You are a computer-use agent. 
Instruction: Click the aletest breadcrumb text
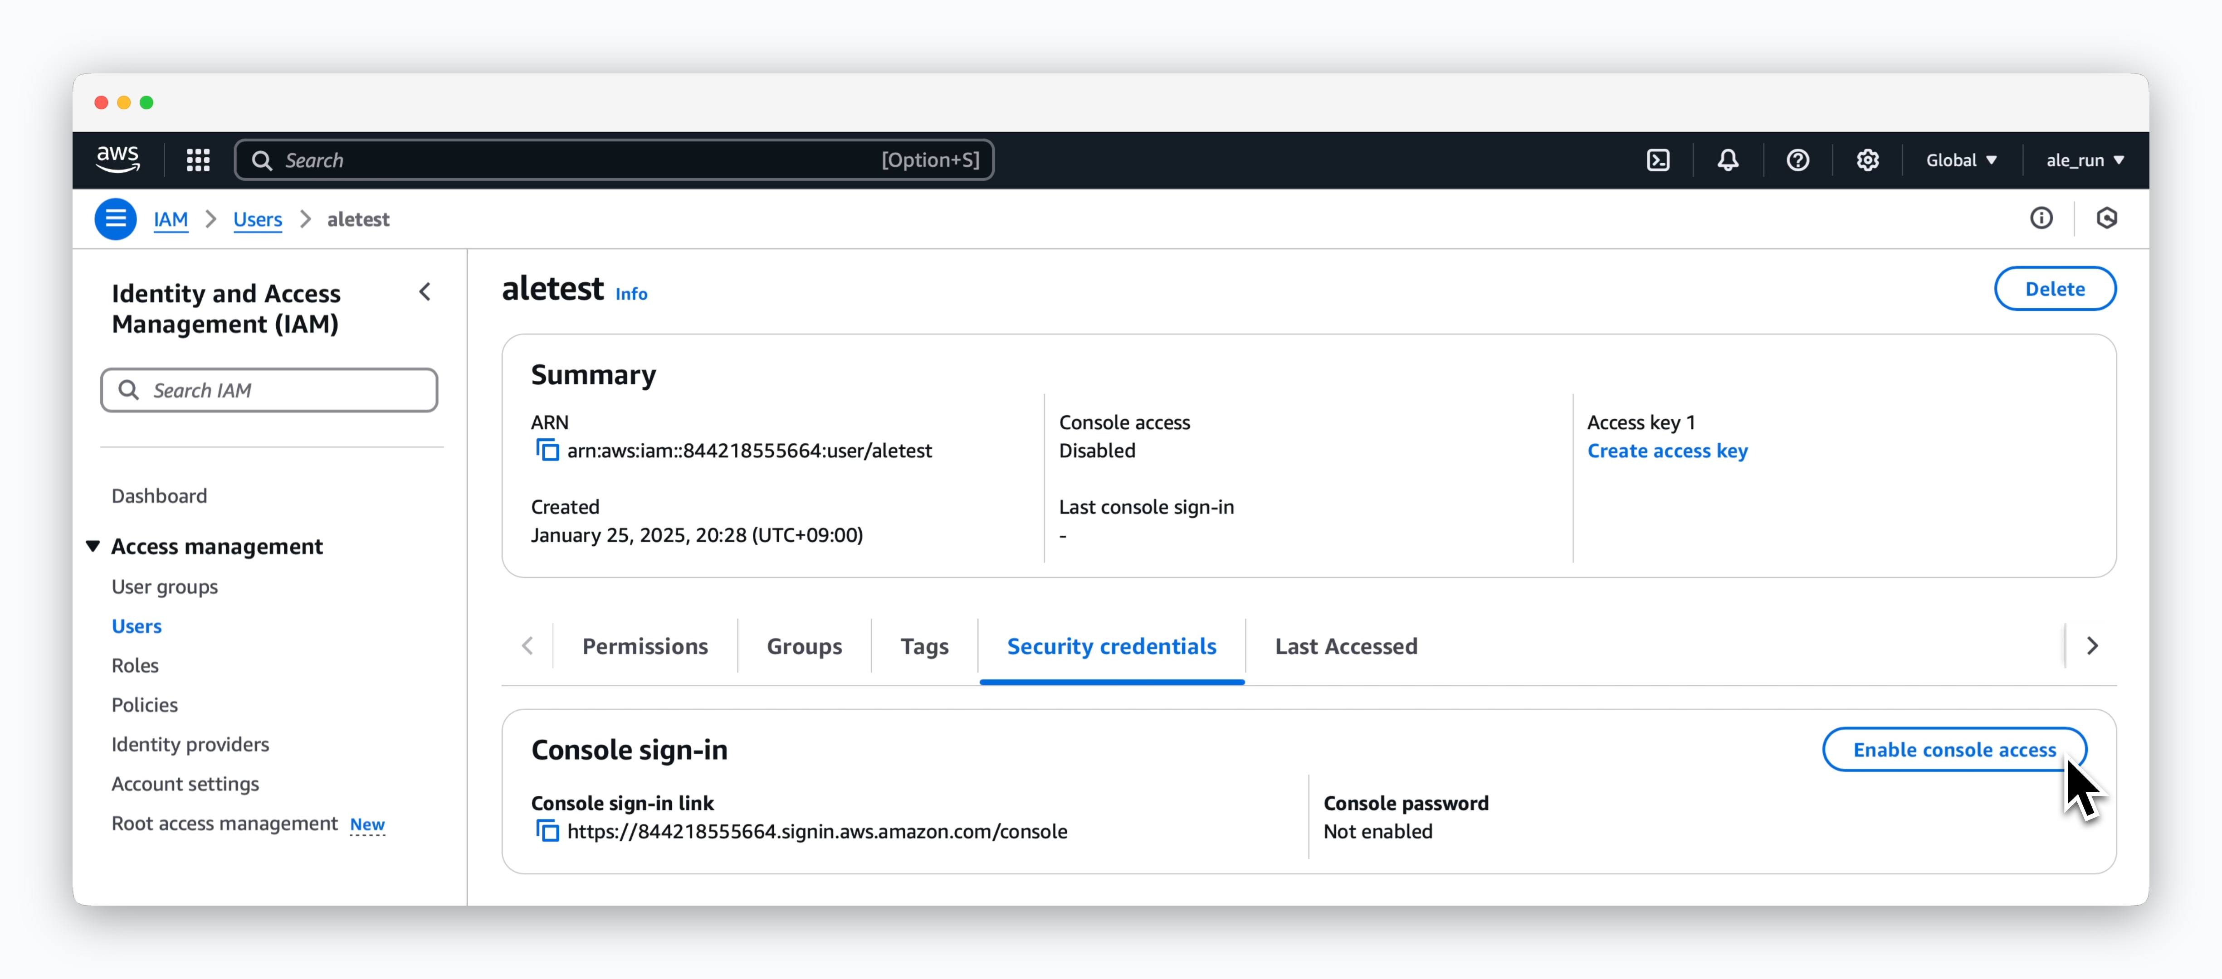[x=358, y=220]
